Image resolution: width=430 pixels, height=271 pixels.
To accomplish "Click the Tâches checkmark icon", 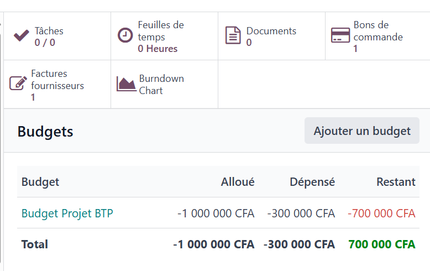I will click(22, 35).
